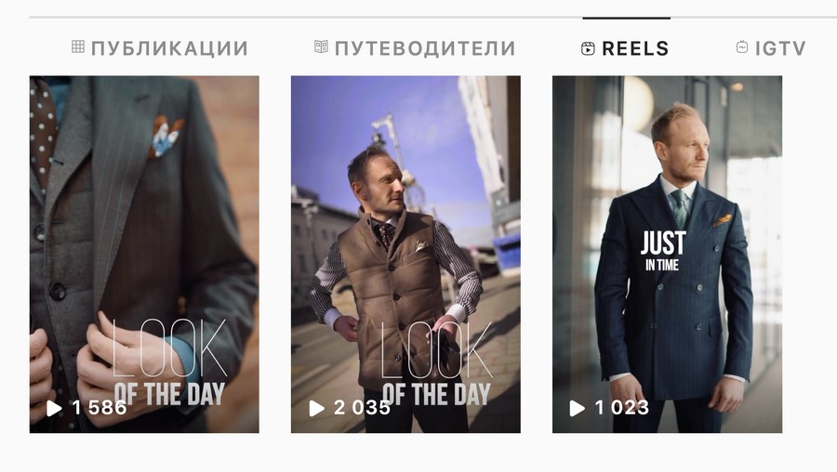
Task: Open the navy double-breasted suit reel
Action: [667, 254]
